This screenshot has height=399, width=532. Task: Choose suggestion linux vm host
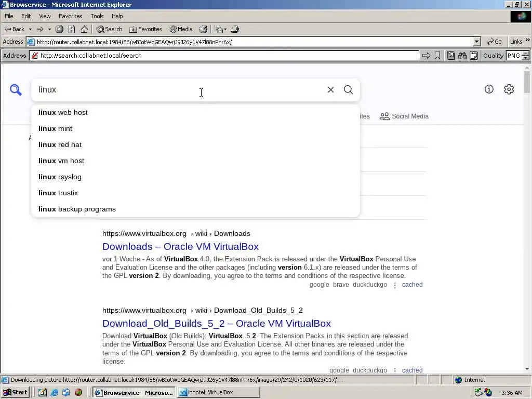click(195, 161)
